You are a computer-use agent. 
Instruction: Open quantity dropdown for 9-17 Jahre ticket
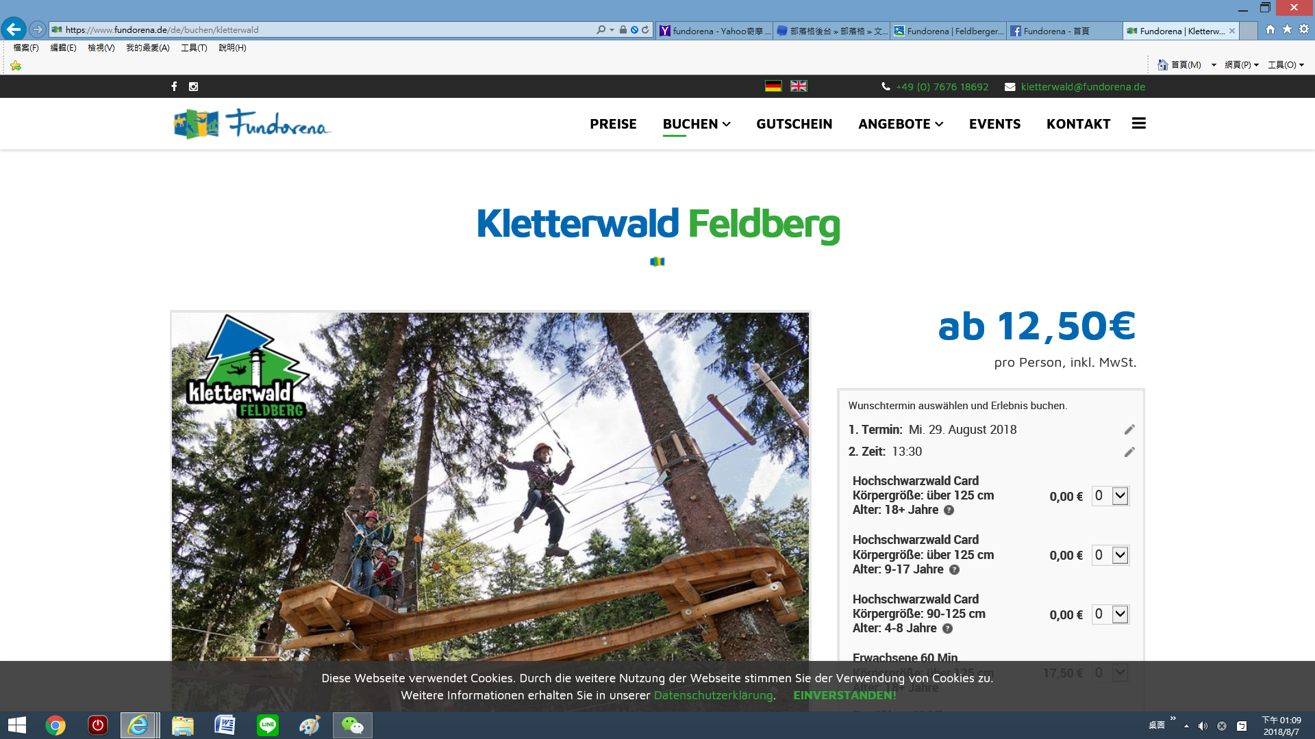[x=1119, y=555]
